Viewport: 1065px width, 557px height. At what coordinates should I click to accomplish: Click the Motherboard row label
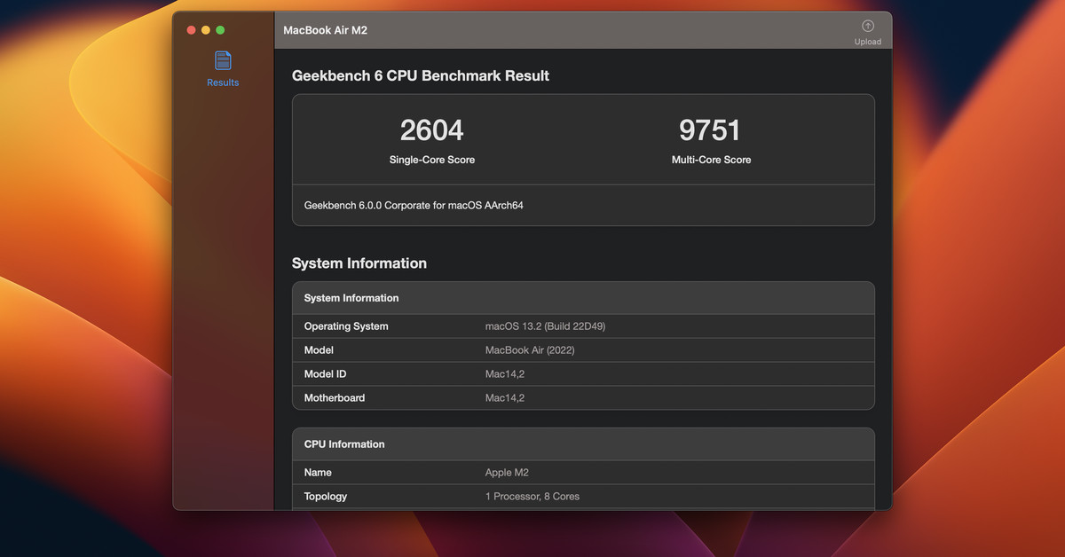334,398
